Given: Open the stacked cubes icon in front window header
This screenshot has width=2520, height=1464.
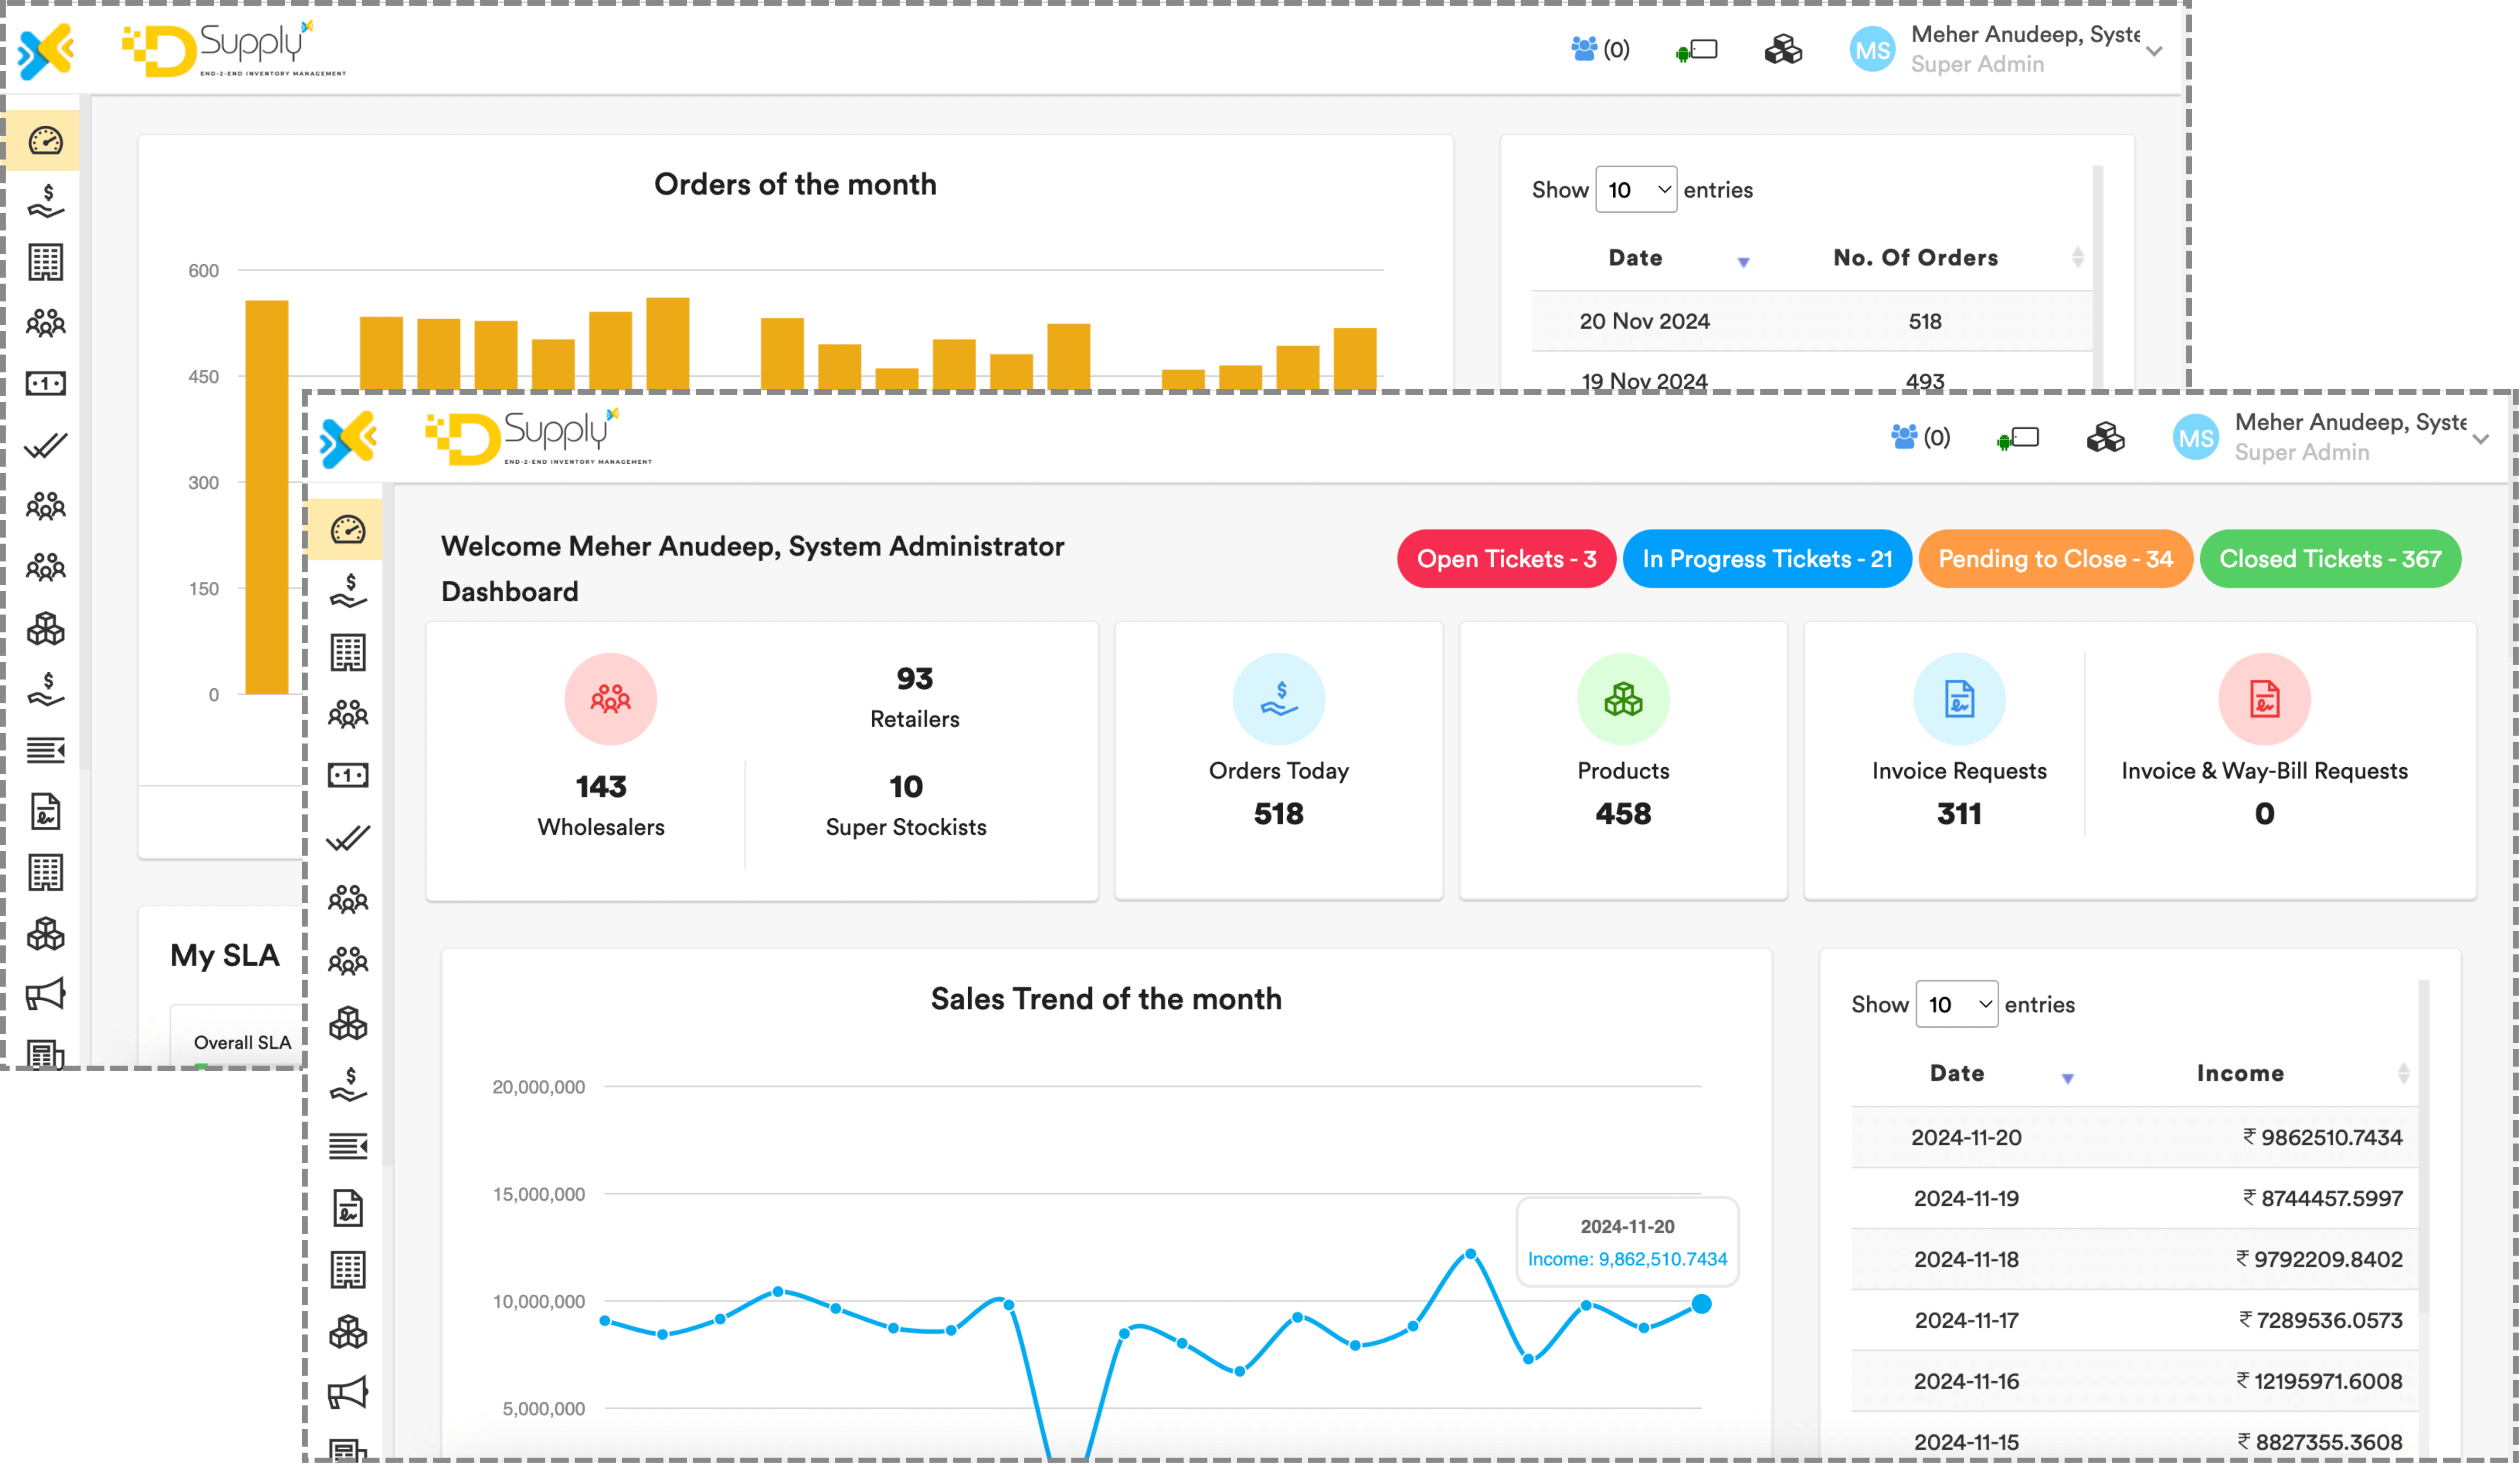Looking at the screenshot, I should pos(2105,438).
